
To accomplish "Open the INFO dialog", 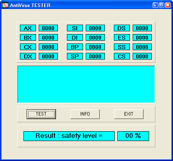I will [85, 114].
